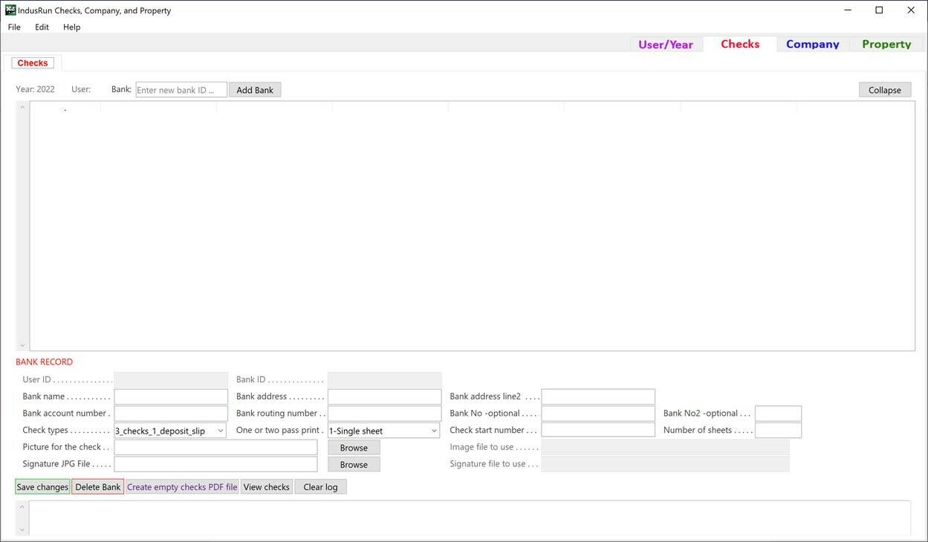Image resolution: width=928 pixels, height=542 pixels.
Task: Click the Image file to use field
Action: [665, 447]
